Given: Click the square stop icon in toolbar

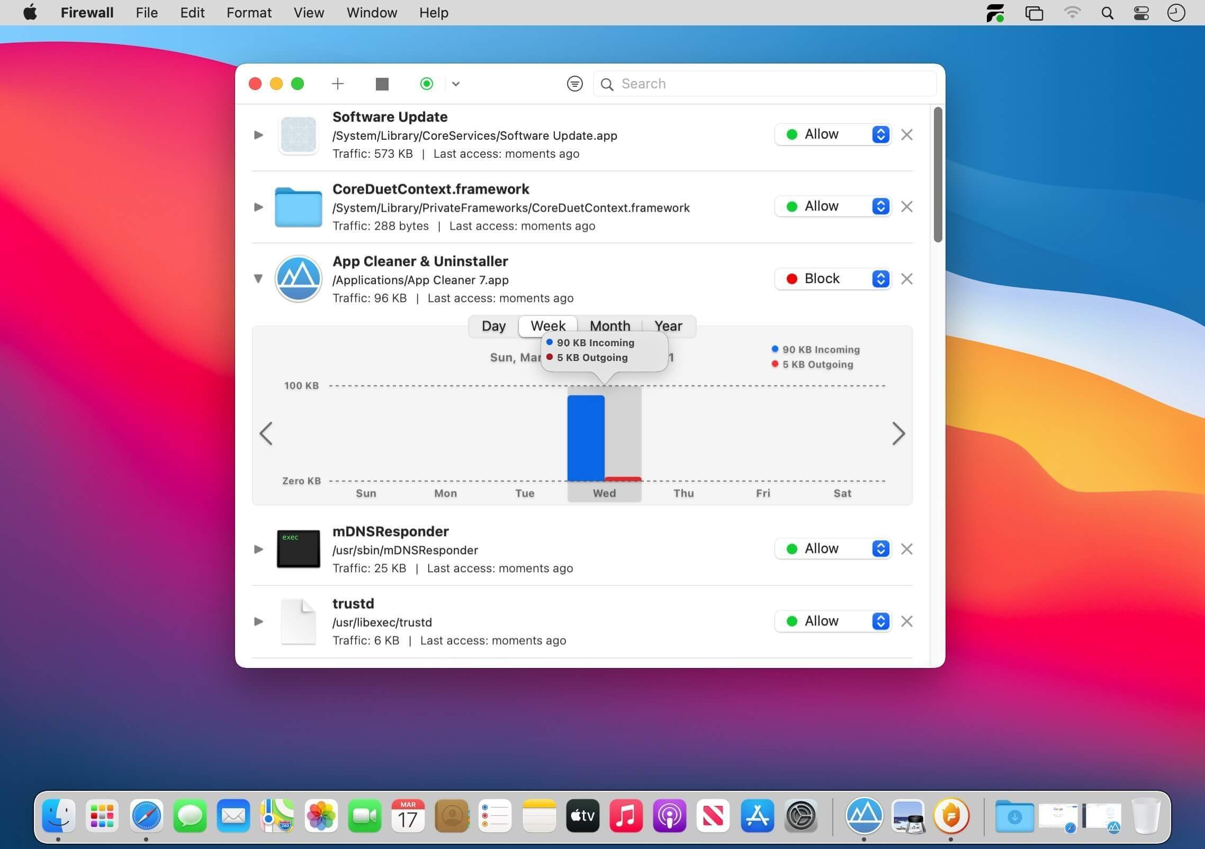Looking at the screenshot, I should pyautogui.click(x=382, y=84).
